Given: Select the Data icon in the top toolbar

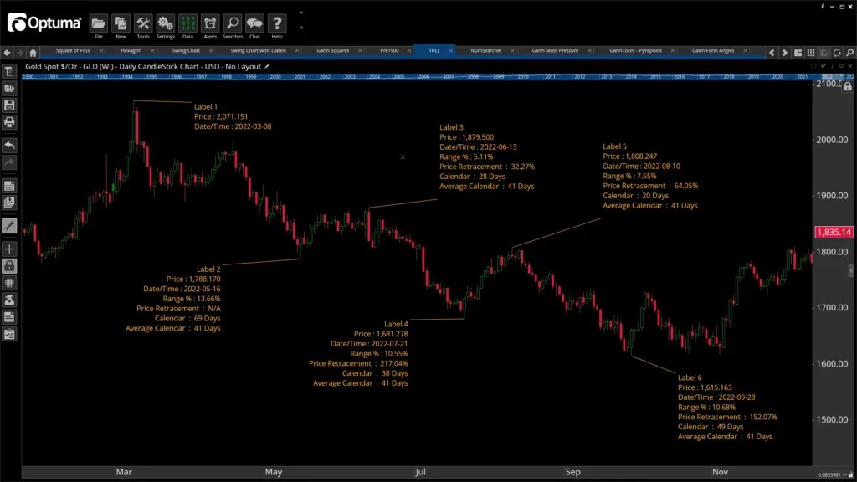Looking at the screenshot, I should pos(187,23).
